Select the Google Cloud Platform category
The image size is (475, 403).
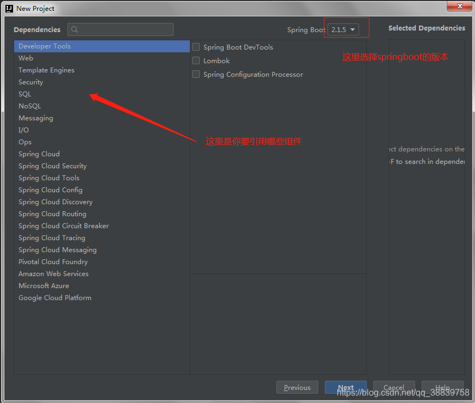click(102, 297)
